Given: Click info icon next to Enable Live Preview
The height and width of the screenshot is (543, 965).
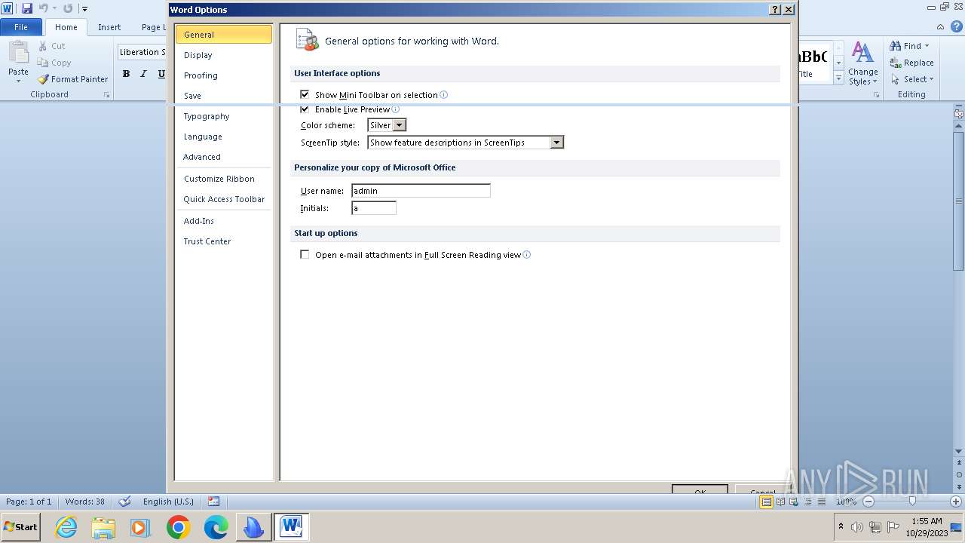Looking at the screenshot, I should pyautogui.click(x=396, y=109).
